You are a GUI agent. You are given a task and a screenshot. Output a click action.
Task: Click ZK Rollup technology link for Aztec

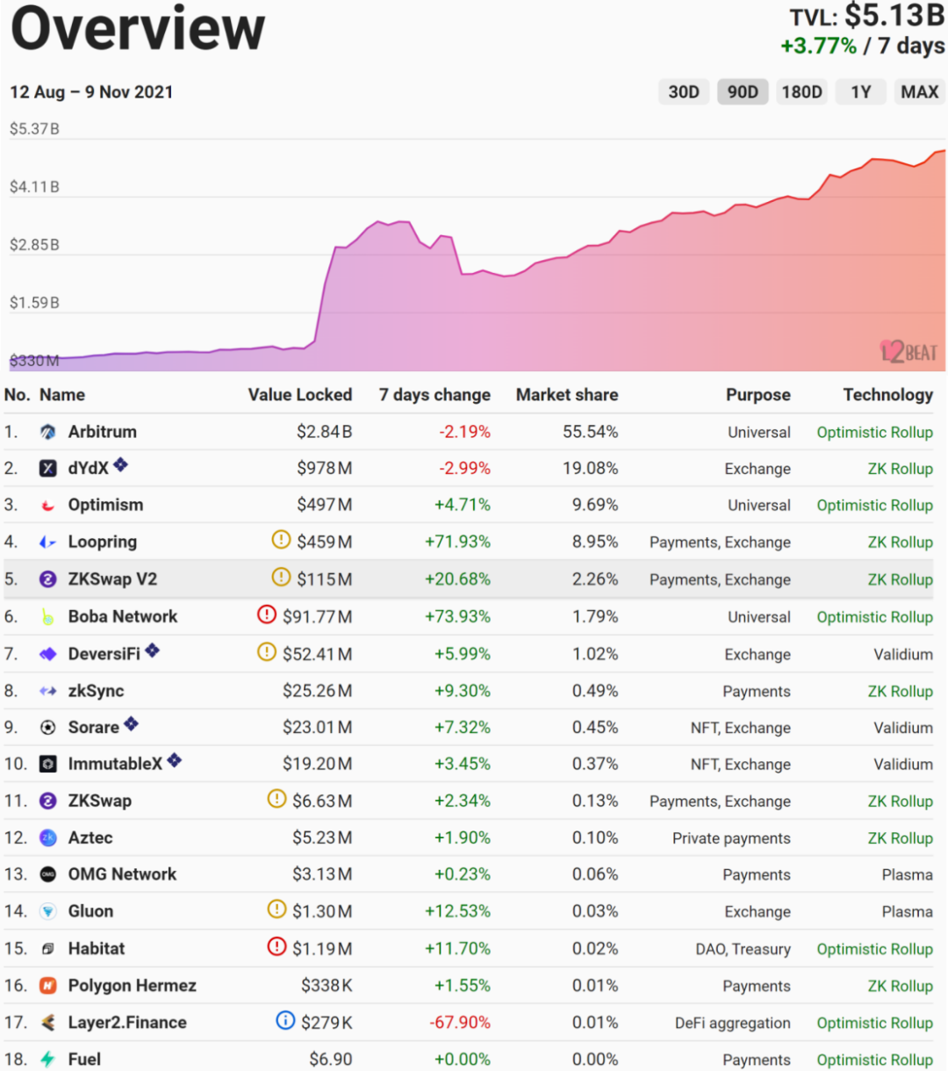click(901, 838)
